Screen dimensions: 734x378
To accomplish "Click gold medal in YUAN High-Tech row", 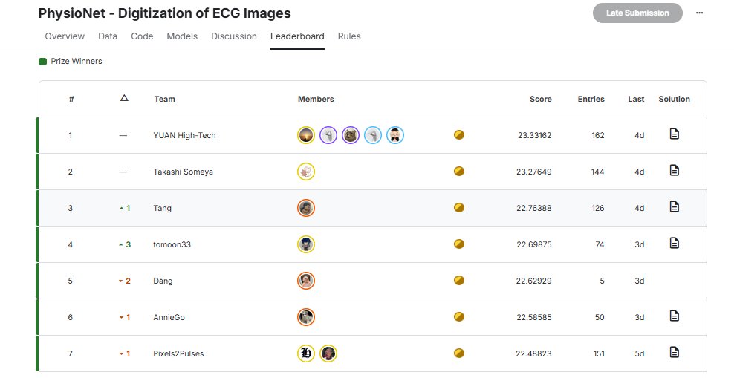I will (x=459, y=135).
